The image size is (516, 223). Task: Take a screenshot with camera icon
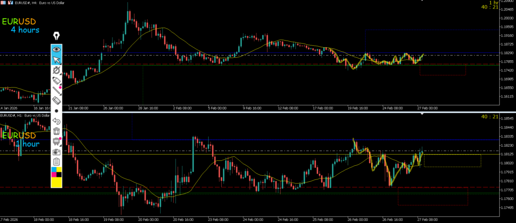coord(56,152)
